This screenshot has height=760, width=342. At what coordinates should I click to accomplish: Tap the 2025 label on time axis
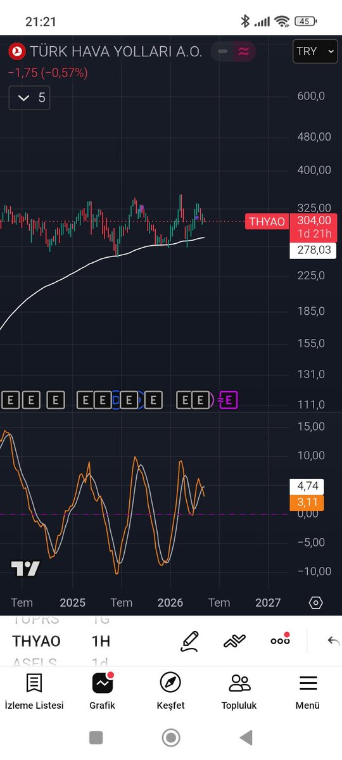(x=73, y=602)
